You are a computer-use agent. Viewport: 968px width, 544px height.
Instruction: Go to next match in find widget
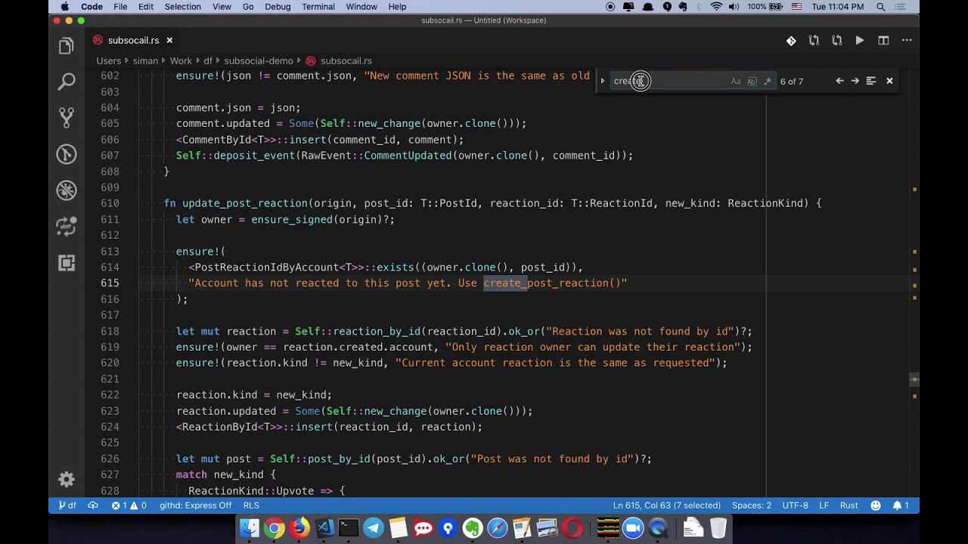[855, 81]
